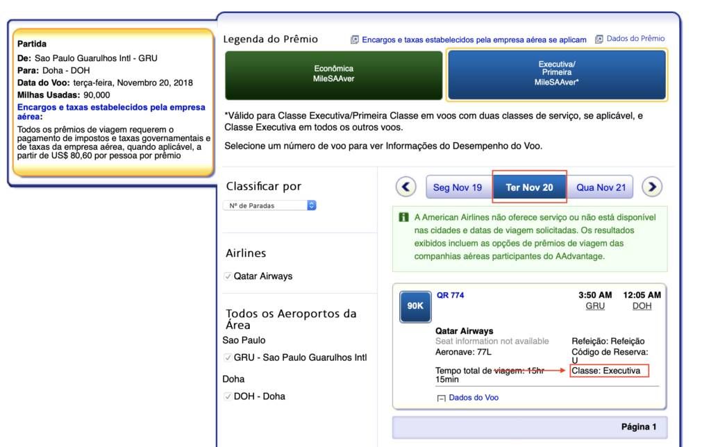Click the DOH airport code under 12:05 AM
Screen dimensions: 711x447
pyautogui.click(x=642, y=306)
